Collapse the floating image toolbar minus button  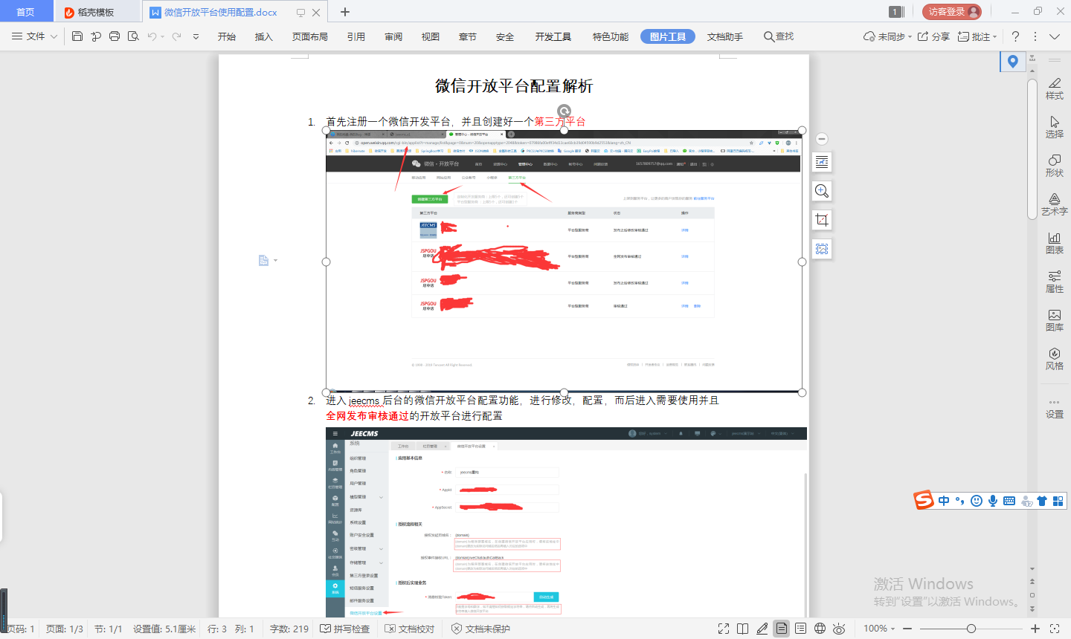click(x=822, y=139)
